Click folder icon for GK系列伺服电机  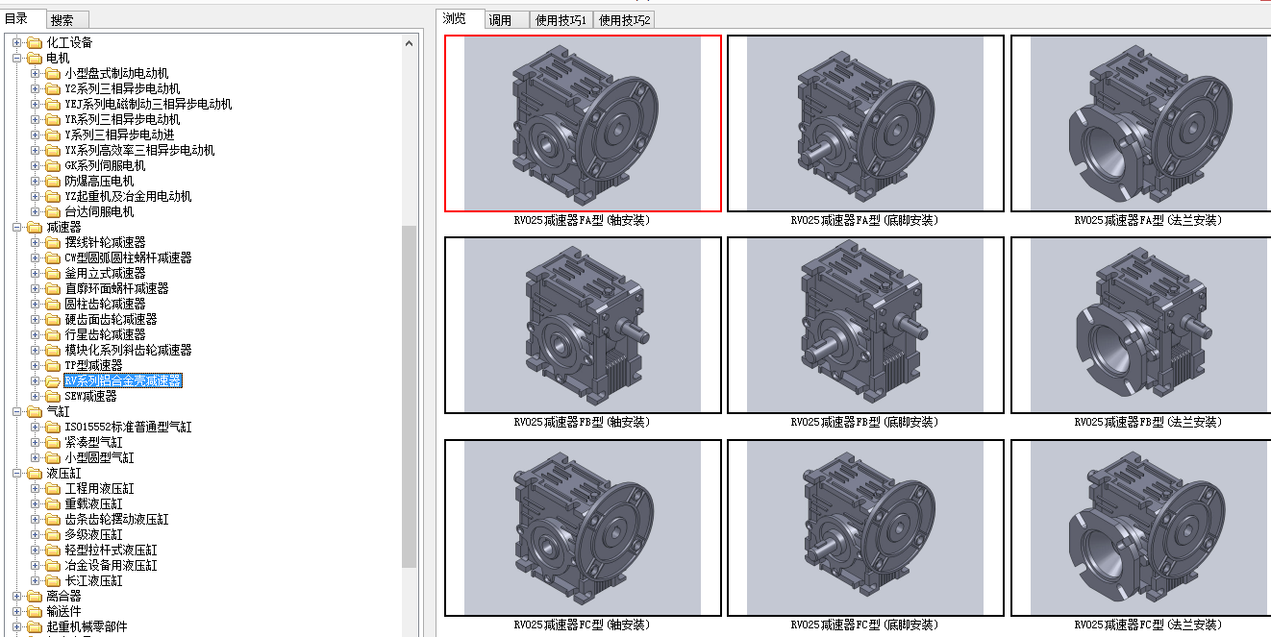click(53, 165)
